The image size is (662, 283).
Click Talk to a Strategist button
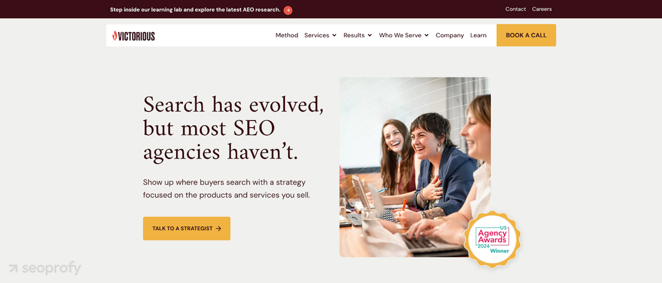pyautogui.click(x=187, y=229)
